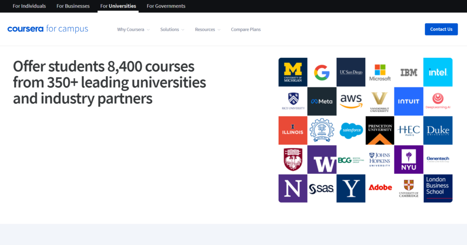Click the Adobe logo
The image size is (467, 245).
coord(380,189)
